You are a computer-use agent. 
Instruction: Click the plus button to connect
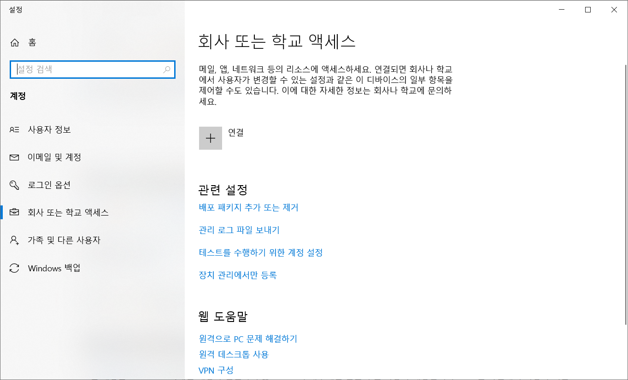pos(211,138)
